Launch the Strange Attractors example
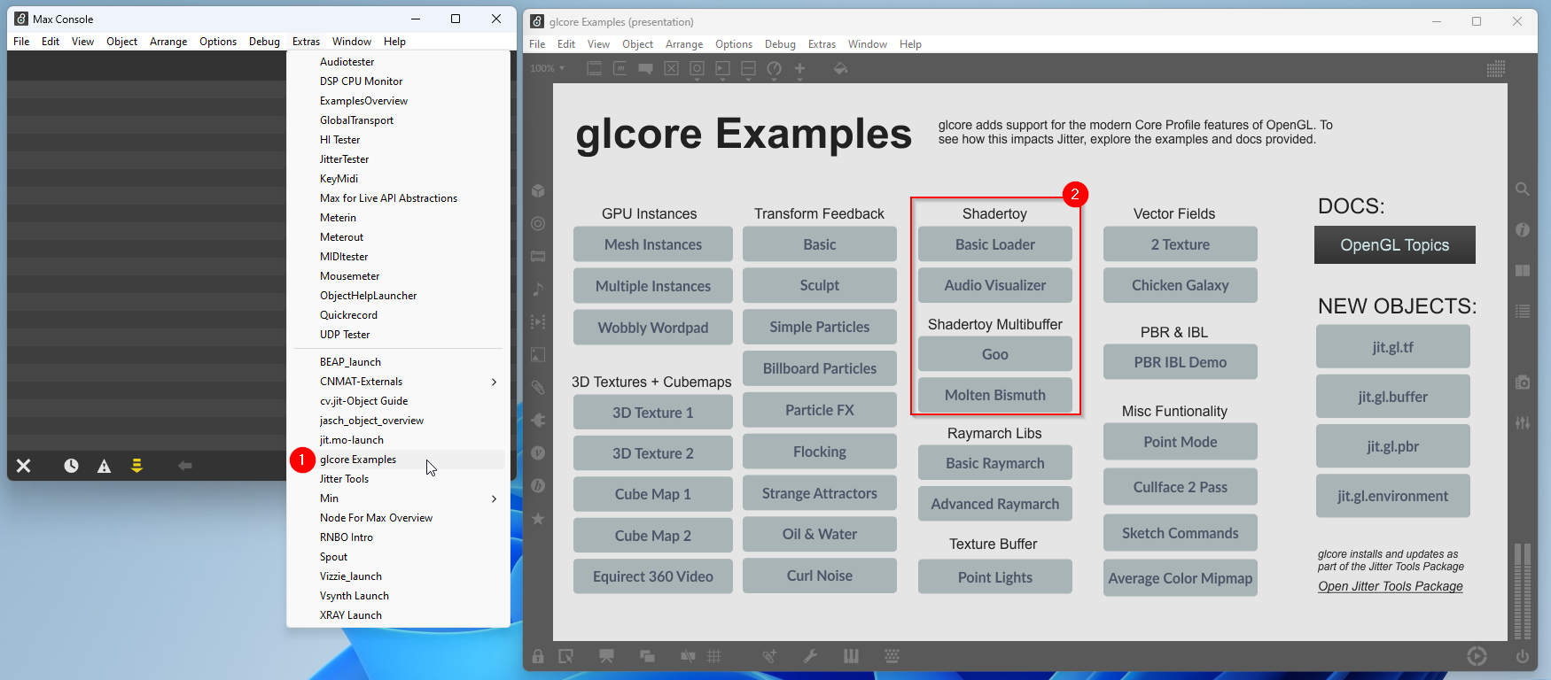 820,493
